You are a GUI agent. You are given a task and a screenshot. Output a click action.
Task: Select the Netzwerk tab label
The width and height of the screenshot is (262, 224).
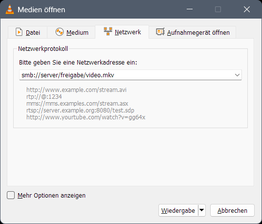[x=128, y=32]
